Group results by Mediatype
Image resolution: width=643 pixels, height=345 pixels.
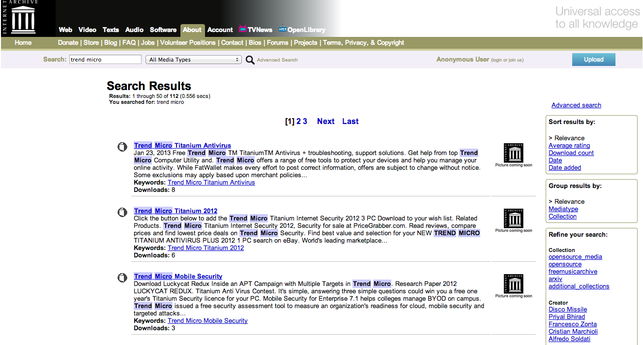click(x=563, y=209)
